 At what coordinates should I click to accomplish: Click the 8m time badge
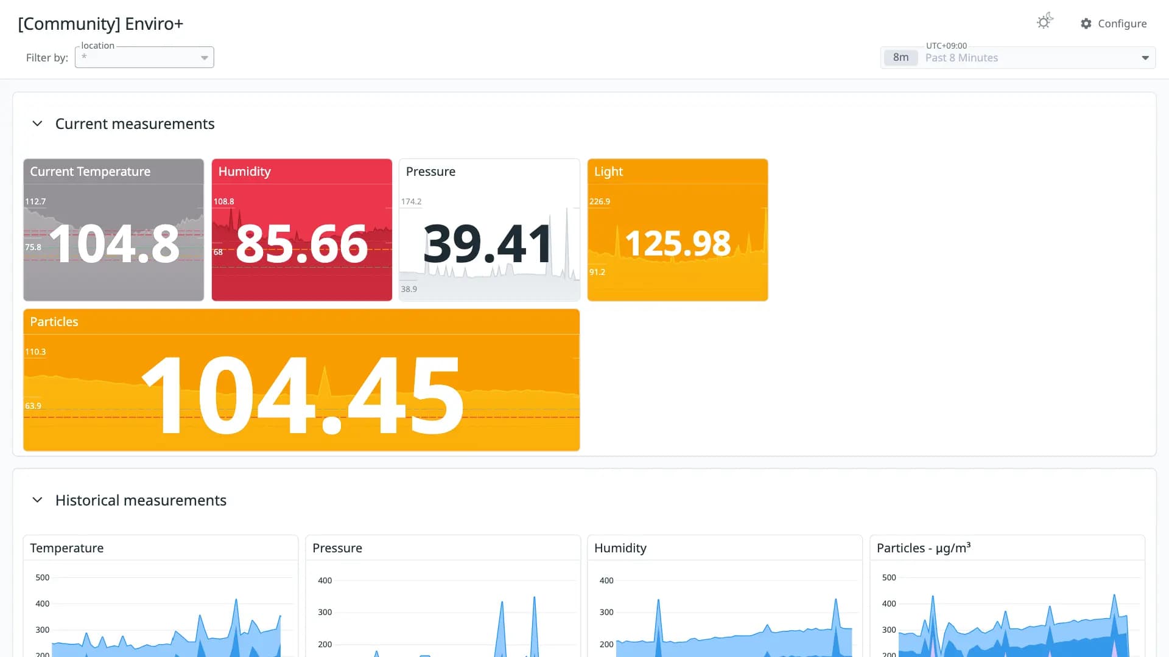pos(900,58)
